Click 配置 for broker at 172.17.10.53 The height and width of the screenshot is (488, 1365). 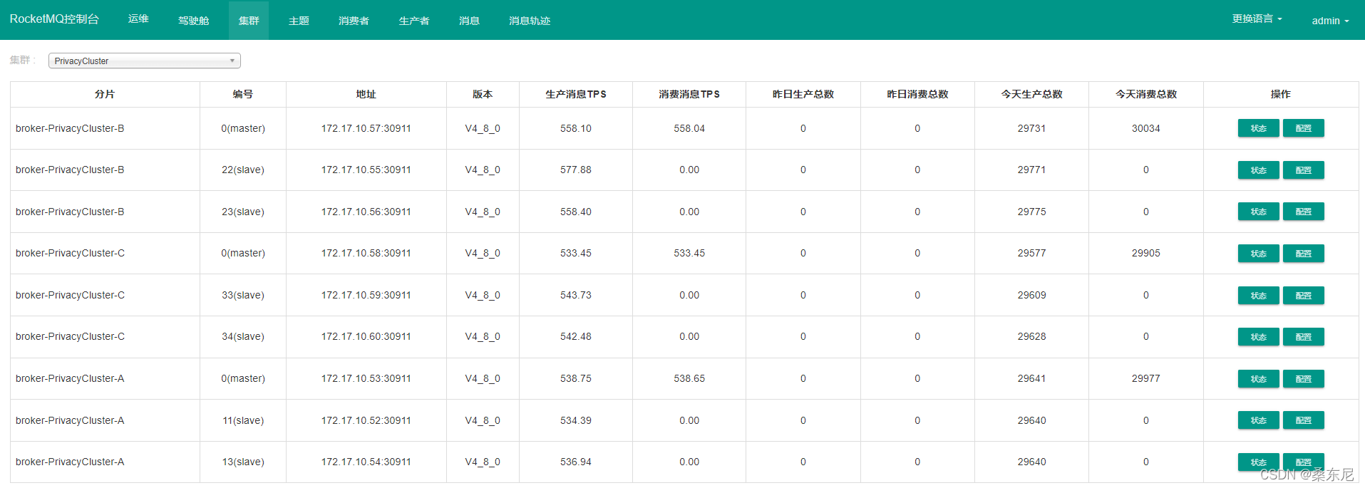pyautogui.click(x=1303, y=379)
